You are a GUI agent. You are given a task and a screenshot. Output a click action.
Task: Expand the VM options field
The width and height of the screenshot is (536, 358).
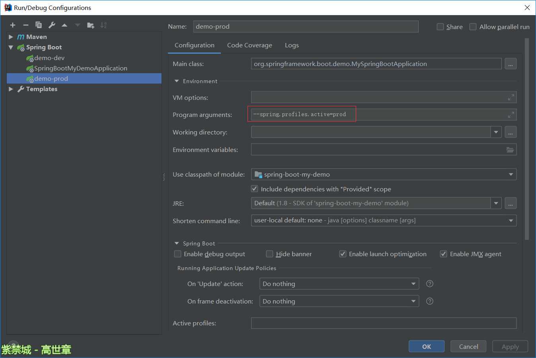pyautogui.click(x=511, y=97)
